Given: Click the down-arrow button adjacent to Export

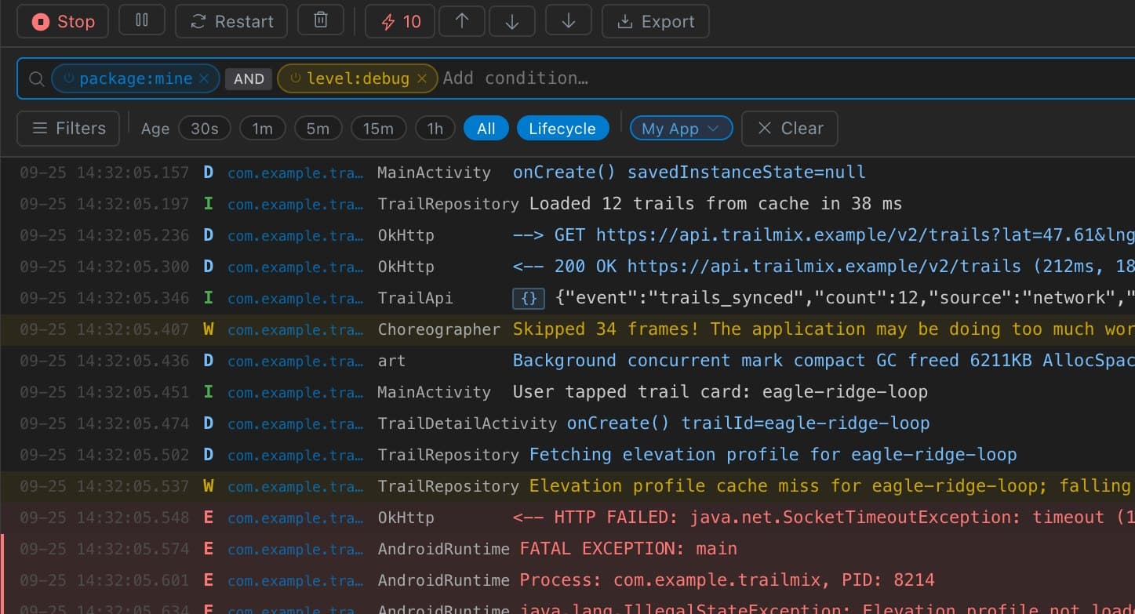Looking at the screenshot, I should click(569, 20).
